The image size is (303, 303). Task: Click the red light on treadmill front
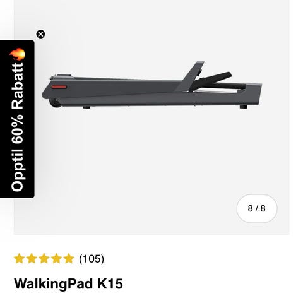click(x=59, y=87)
